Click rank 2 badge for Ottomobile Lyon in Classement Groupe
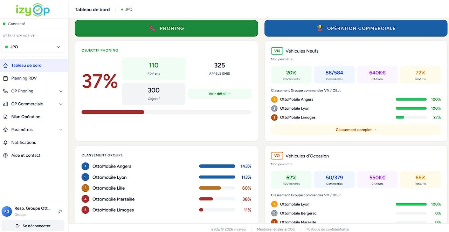Image resolution: width=449 pixels, height=232 pixels. [x=85, y=177]
